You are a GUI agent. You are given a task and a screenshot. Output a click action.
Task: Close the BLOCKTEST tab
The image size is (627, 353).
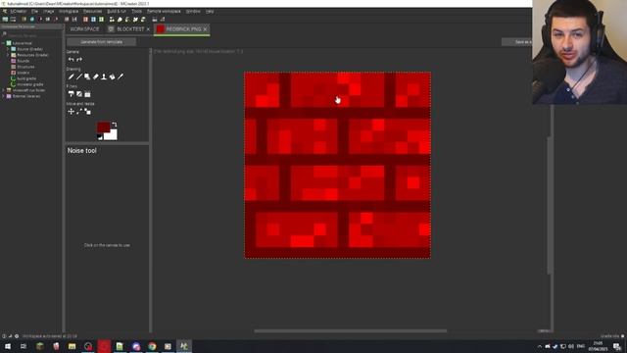(148, 29)
